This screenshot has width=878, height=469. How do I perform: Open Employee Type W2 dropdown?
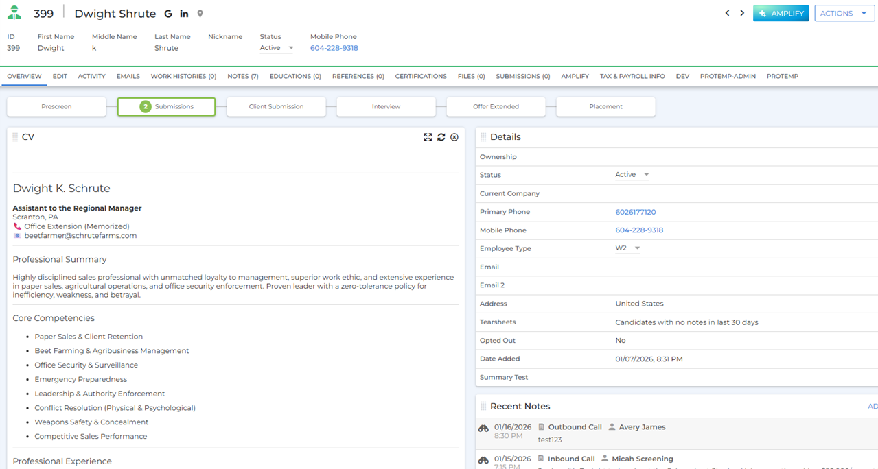(627, 248)
